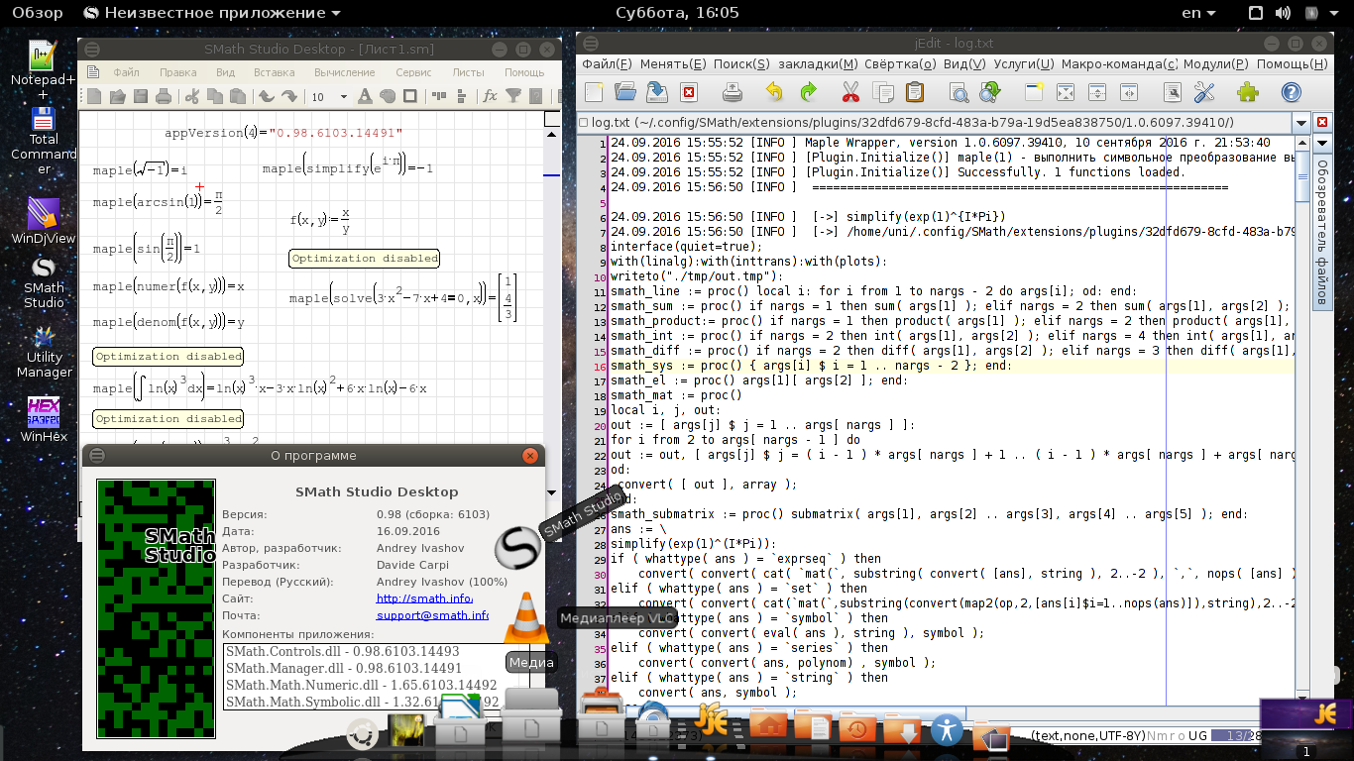Expand the jEdit buffer selector dropdown

click(1300, 123)
